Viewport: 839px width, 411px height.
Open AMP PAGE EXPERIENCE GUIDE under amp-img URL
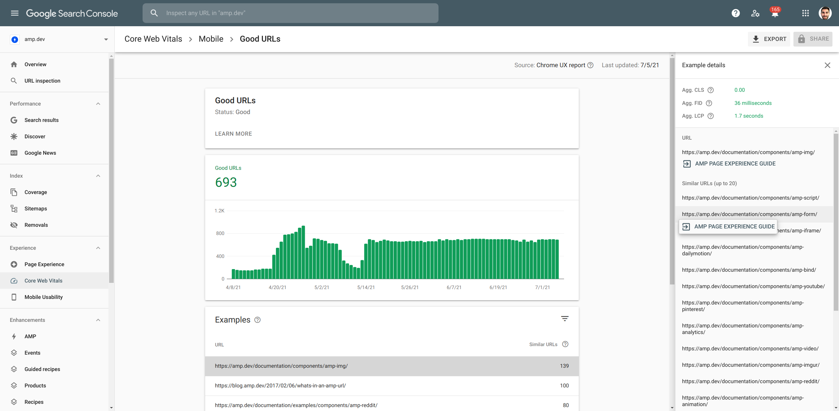729,164
